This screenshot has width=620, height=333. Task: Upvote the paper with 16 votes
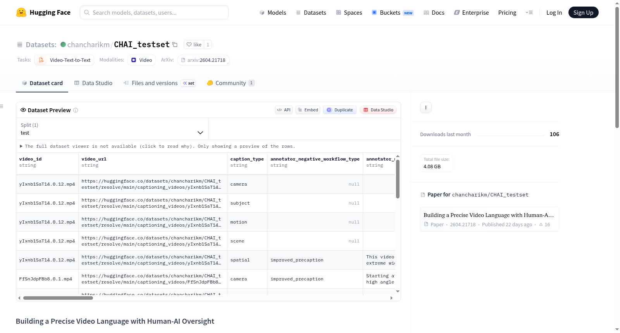(544, 225)
